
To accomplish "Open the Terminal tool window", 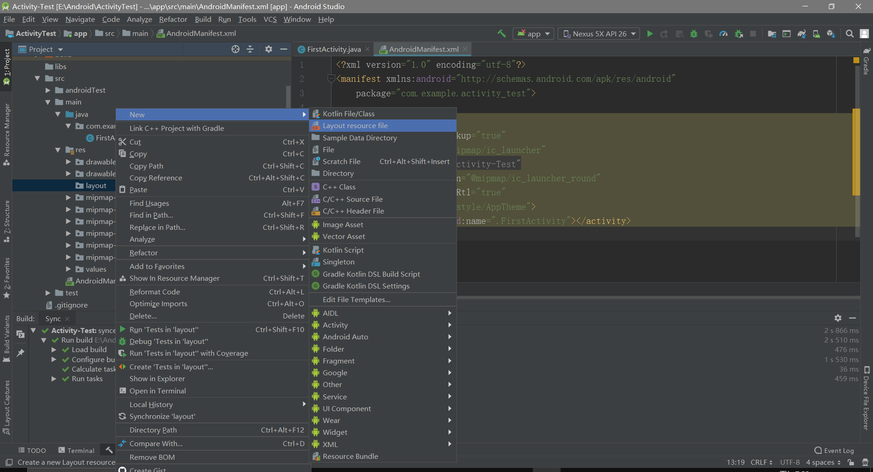I will tap(76, 450).
